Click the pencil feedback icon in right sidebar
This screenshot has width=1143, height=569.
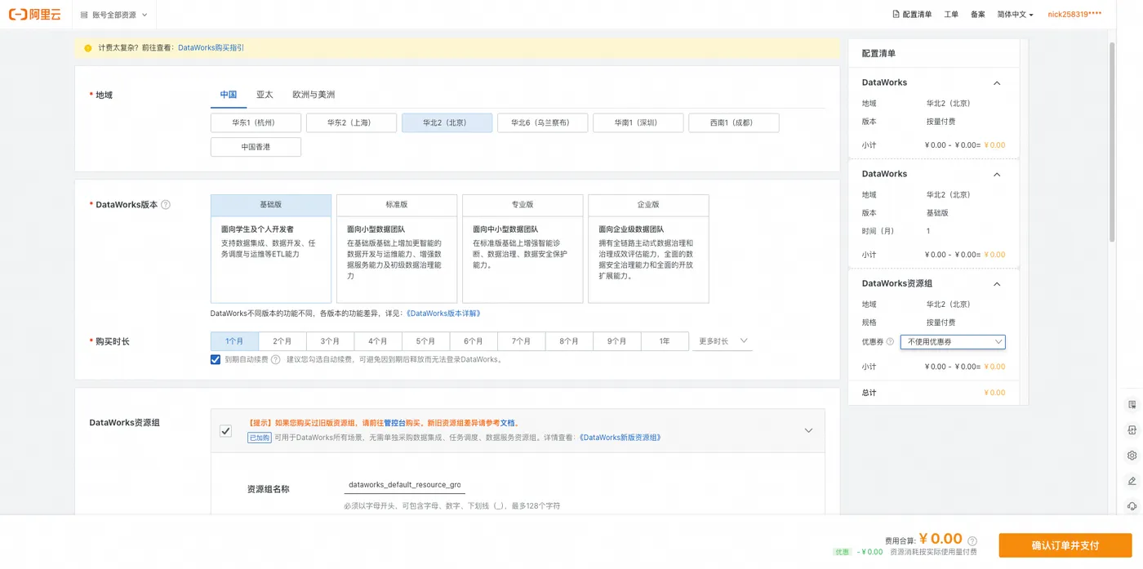tap(1132, 481)
